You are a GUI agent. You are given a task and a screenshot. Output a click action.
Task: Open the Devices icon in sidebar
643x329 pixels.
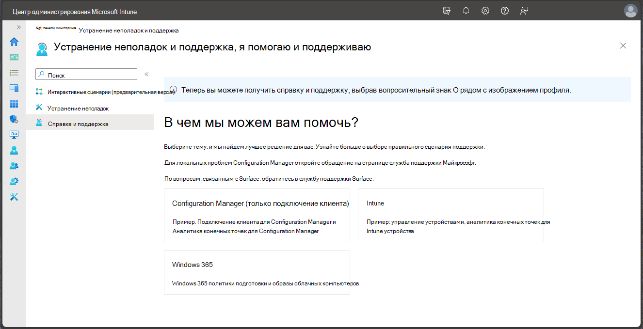14,88
